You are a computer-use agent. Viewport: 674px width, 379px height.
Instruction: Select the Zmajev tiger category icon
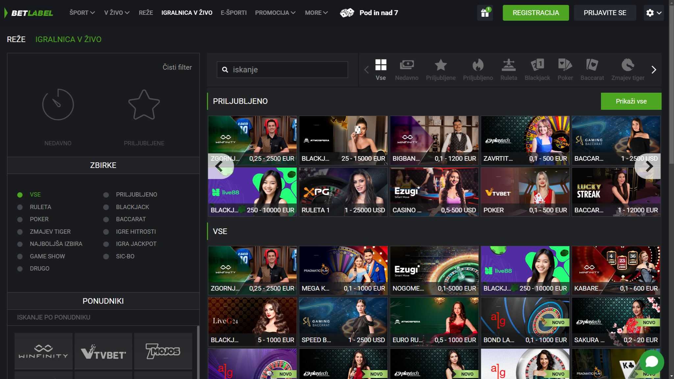(x=628, y=70)
